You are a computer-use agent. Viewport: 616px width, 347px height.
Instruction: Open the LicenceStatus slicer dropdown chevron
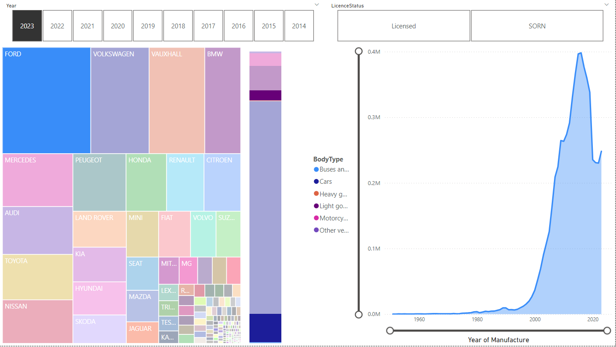click(606, 4)
